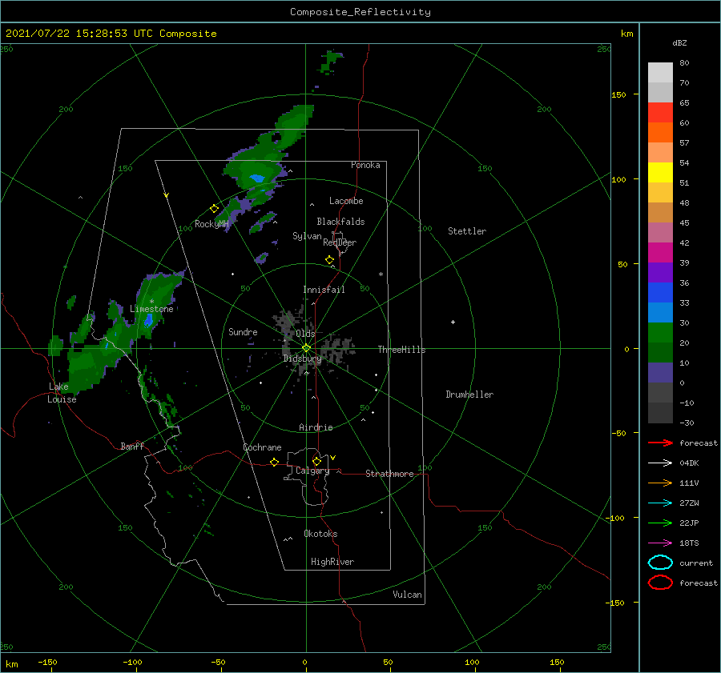Click the cyan current ellipse icon
The image size is (721, 673).
660,563
